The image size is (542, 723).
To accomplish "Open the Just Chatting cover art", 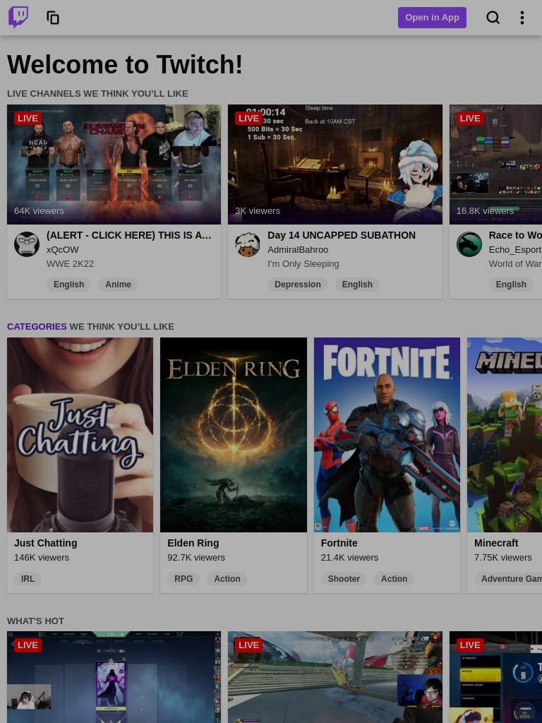I will [80, 435].
